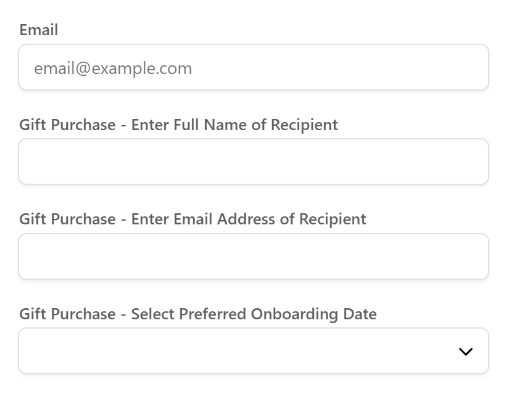Image resolution: width=514 pixels, height=397 pixels.
Task: Click the "Select Preferred Onboarding Date" label
Action: pyautogui.click(x=254, y=314)
